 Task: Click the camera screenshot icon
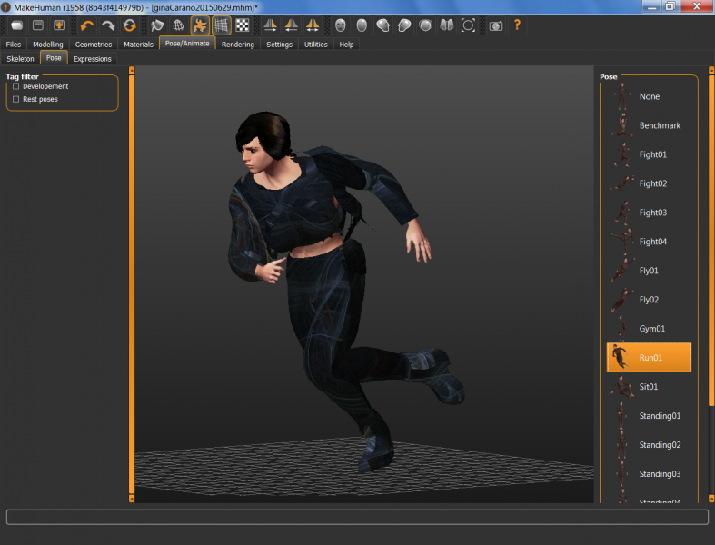coord(495,25)
